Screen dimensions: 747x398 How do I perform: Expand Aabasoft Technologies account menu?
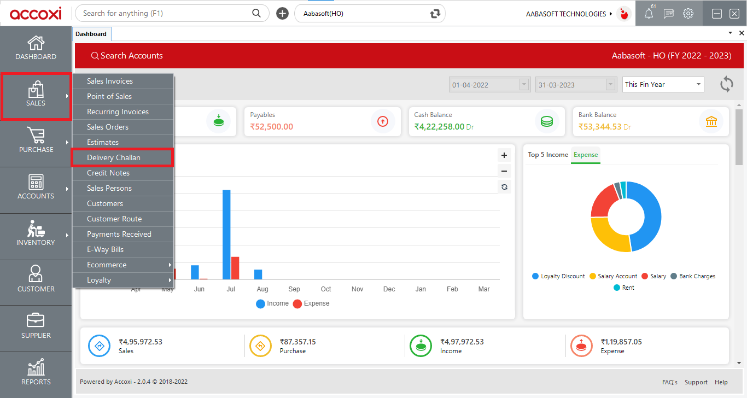coord(570,14)
